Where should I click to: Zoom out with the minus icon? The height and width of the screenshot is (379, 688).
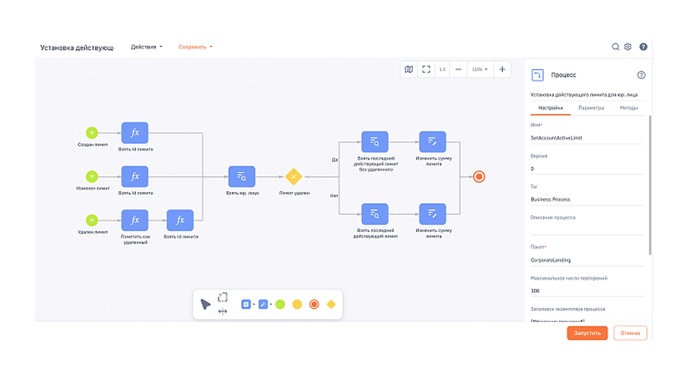[x=458, y=69]
